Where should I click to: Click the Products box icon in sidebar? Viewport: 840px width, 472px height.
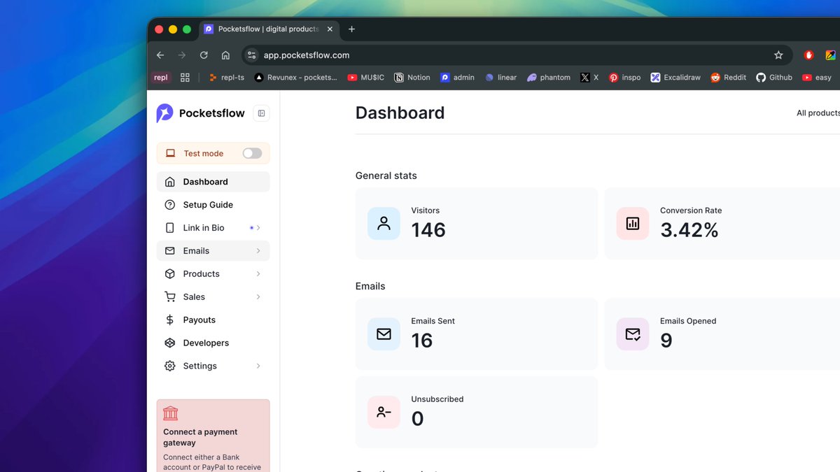pos(169,274)
